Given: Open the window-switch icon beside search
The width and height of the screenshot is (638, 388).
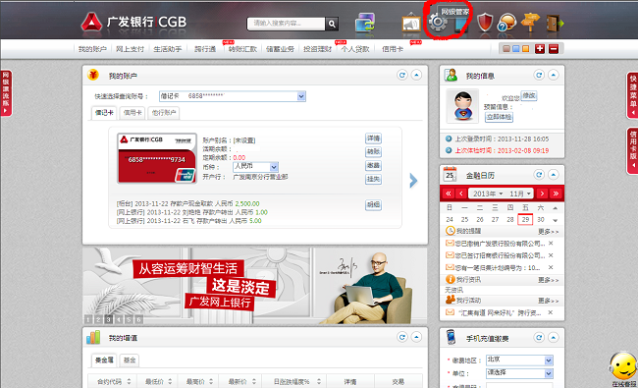Looking at the screenshot, I should tap(365, 23).
